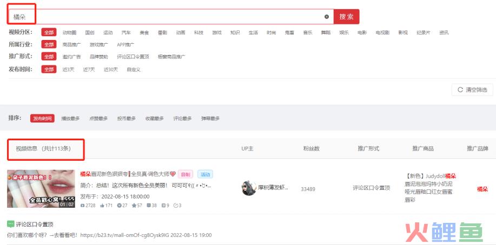Image resolution: width=496 pixels, height=245 pixels.
Task: Click the share icon beside 3
Action: tap(176, 206)
